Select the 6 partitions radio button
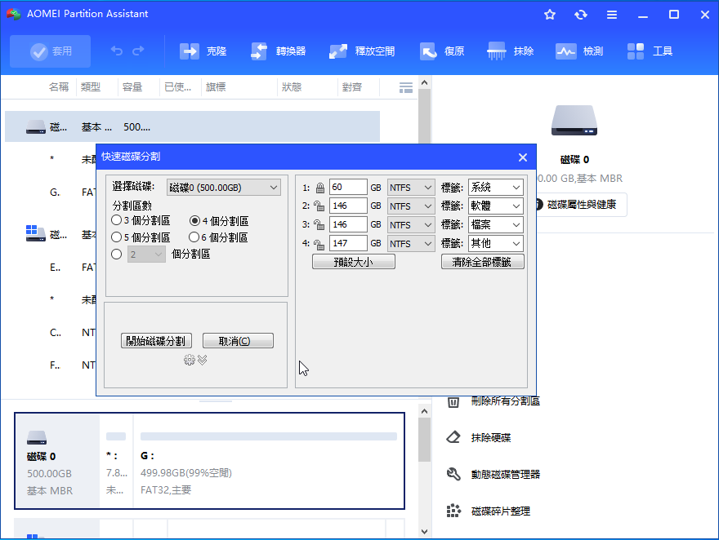Screen dimensions: 719x540 (194, 237)
